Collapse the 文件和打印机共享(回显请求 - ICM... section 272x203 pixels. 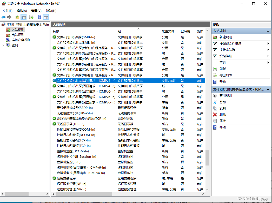268,89
